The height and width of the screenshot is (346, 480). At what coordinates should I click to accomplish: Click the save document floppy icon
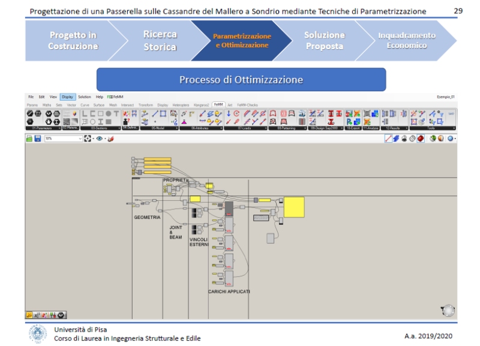tap(38, 139)
